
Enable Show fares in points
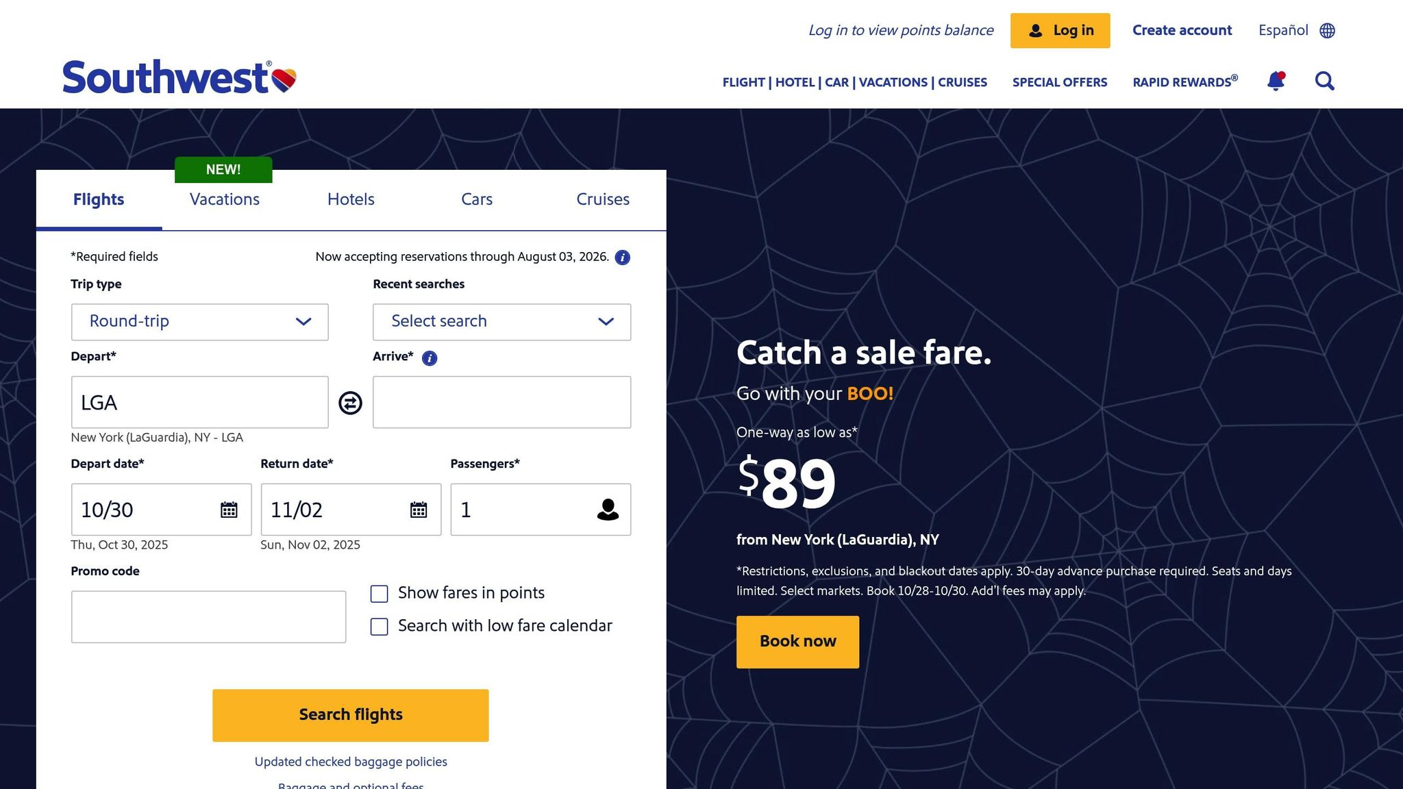[380, 594]
